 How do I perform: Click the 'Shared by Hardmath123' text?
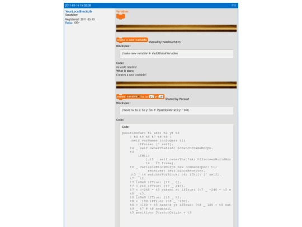pos(164,42)
